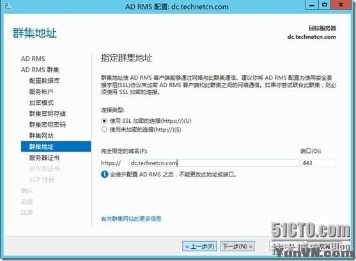Go to previous step with 上一步(P)
The height and width of the screenshot is (261, 356).
pyautogui.click(x=199, y=246)
